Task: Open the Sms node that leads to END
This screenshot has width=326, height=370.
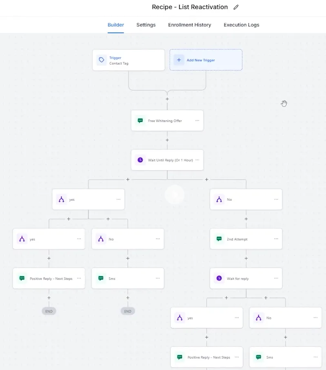Action: [128, 278]
